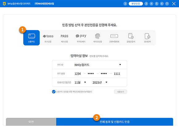179x133 pixels.
Task: Click the NH농협손해보험 다이렉트 header title
Action: pos(19,4)
